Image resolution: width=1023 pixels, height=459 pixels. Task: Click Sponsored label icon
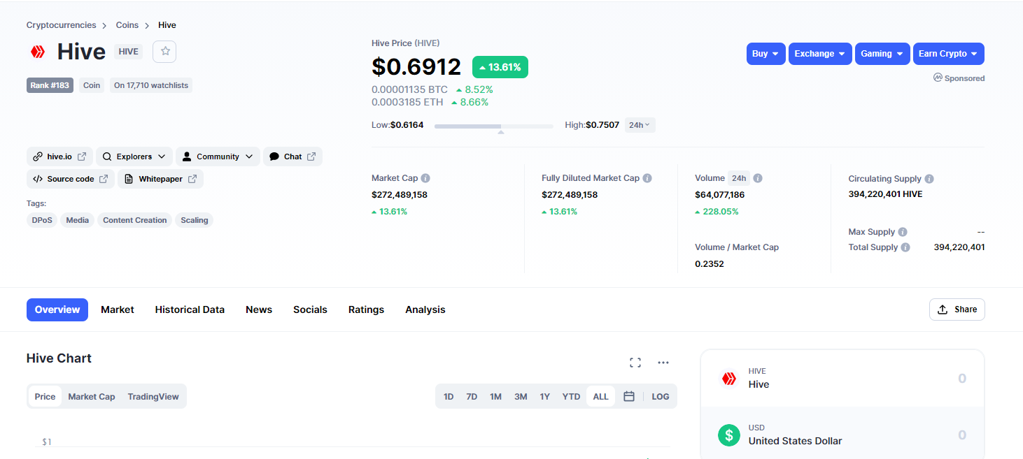[x=938, y=78]
